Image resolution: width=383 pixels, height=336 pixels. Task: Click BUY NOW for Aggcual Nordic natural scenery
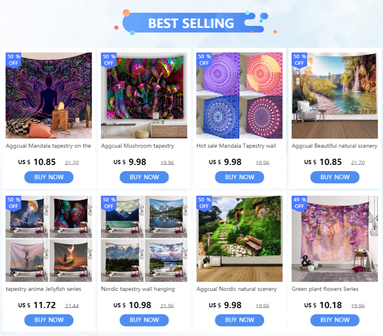239,320
